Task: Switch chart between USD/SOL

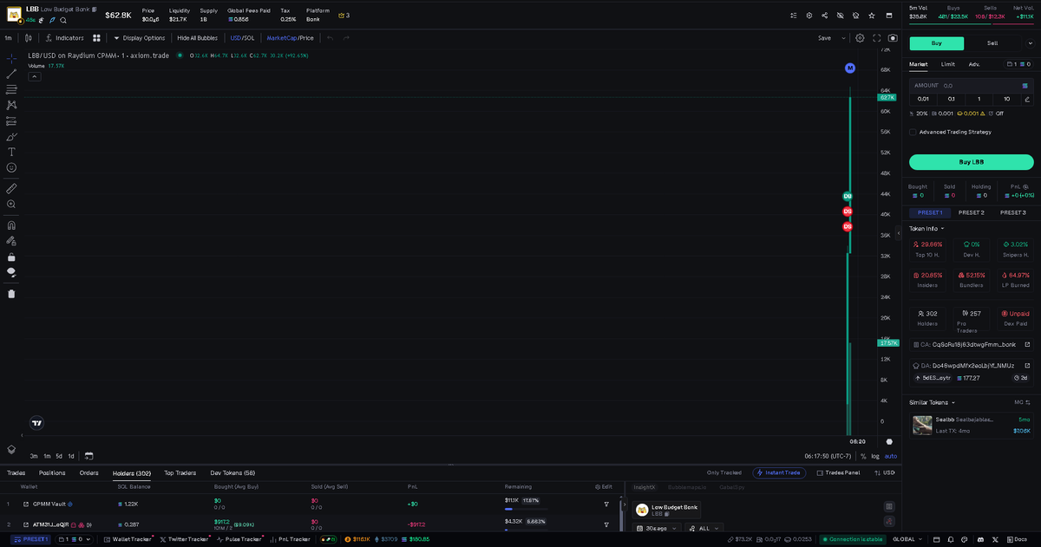Action: tap(242, 38)
